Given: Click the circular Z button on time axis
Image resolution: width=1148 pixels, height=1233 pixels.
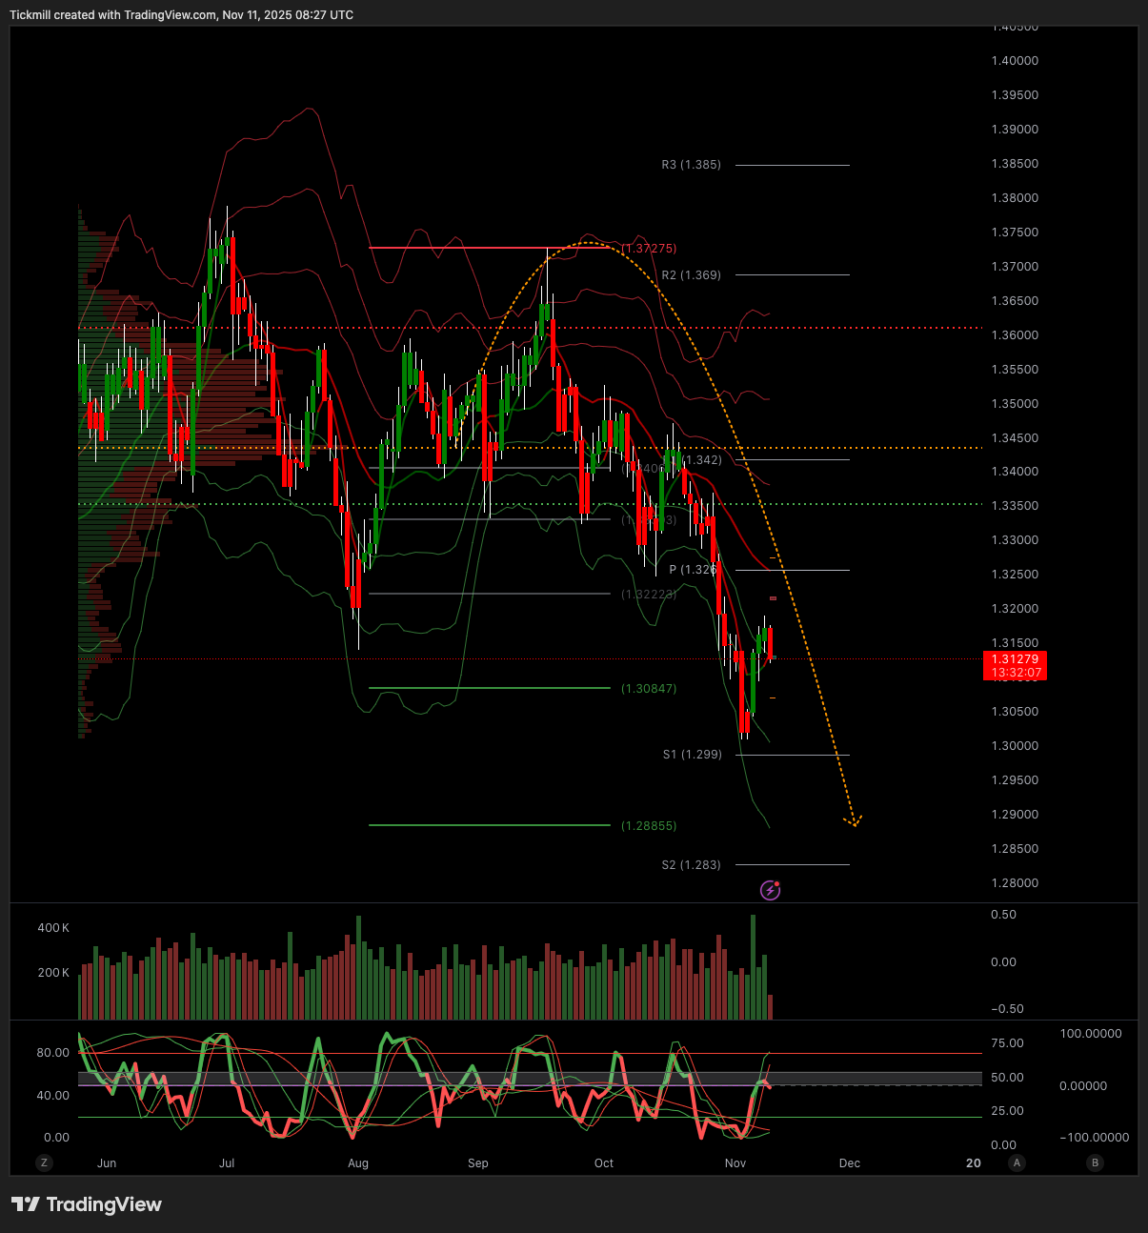Looking at the screenshot, I should 44,1162.
